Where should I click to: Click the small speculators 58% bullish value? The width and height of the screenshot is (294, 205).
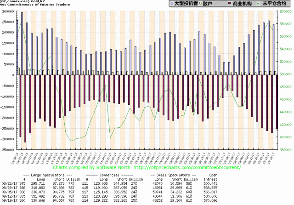[189, 183]
